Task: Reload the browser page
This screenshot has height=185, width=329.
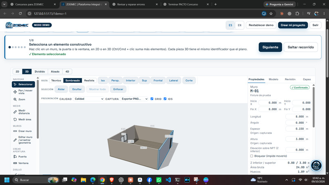Action: [20, 13]
